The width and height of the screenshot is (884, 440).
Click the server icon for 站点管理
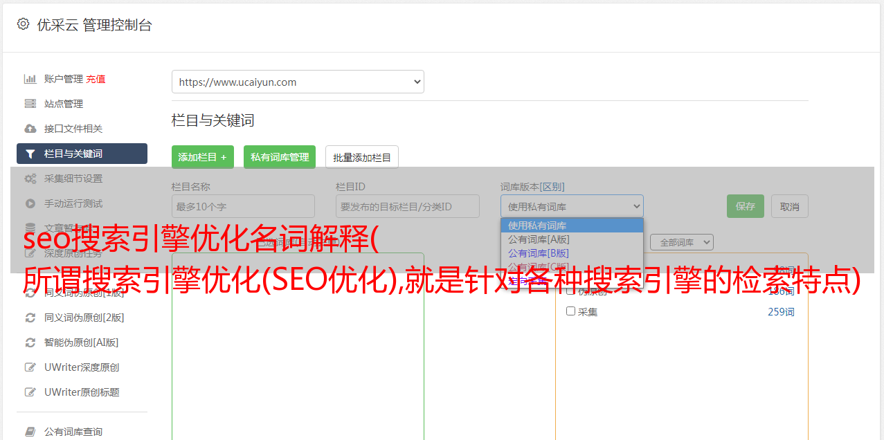click(30, 104)
